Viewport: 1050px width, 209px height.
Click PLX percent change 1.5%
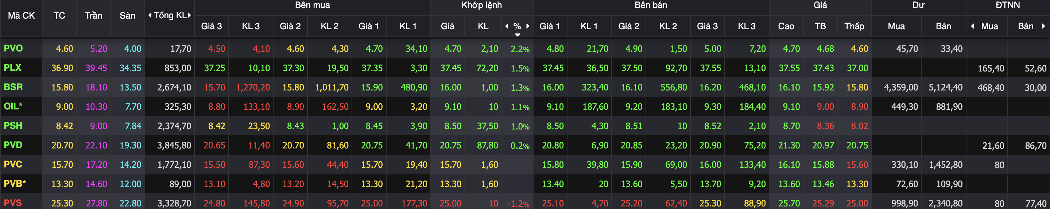coord(520,69)
